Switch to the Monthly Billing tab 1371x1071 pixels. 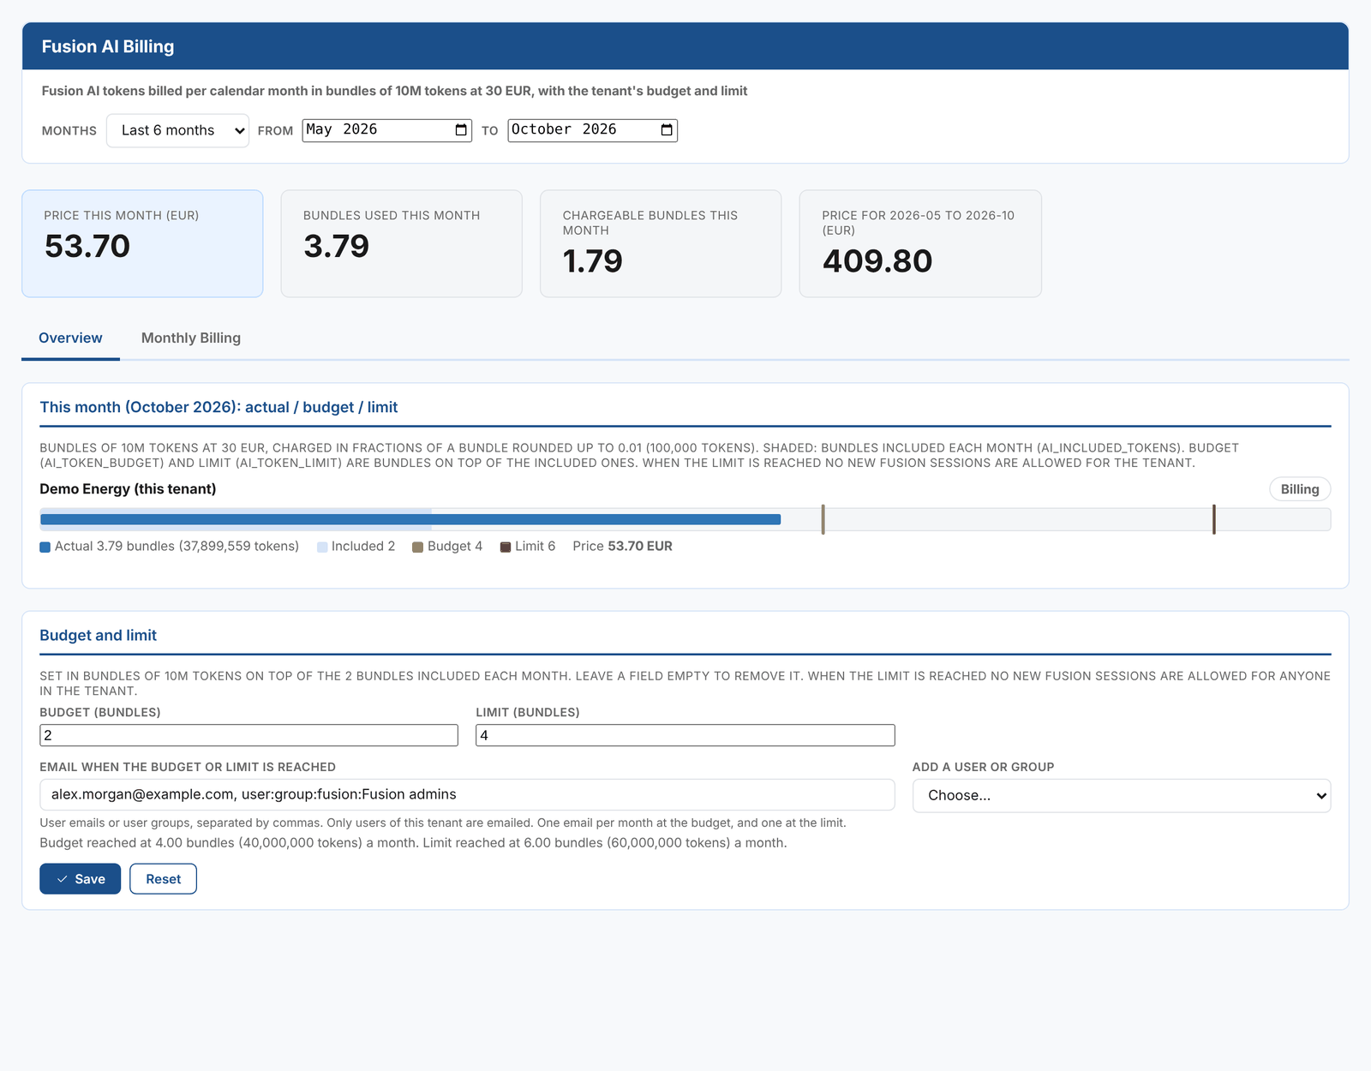(191, 338)
